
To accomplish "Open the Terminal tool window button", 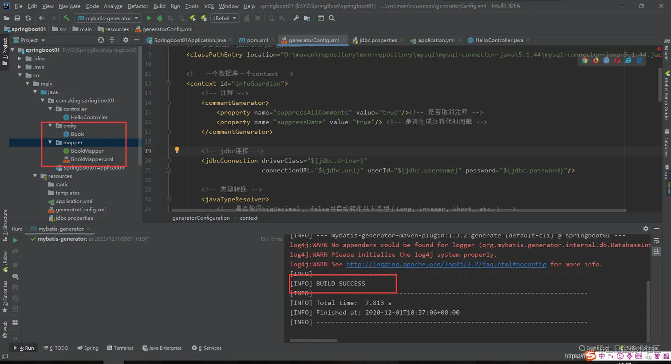I will (120, 348).
